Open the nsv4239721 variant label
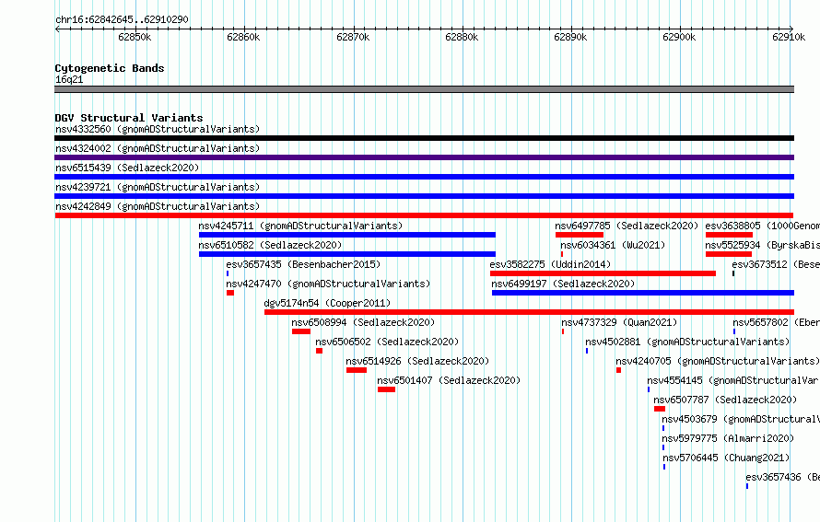 click(x=158, y=187)
